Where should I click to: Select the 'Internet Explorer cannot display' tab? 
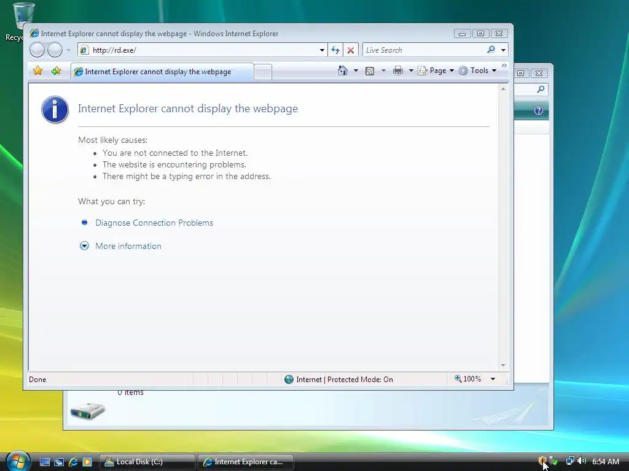[x=162, y=72]
